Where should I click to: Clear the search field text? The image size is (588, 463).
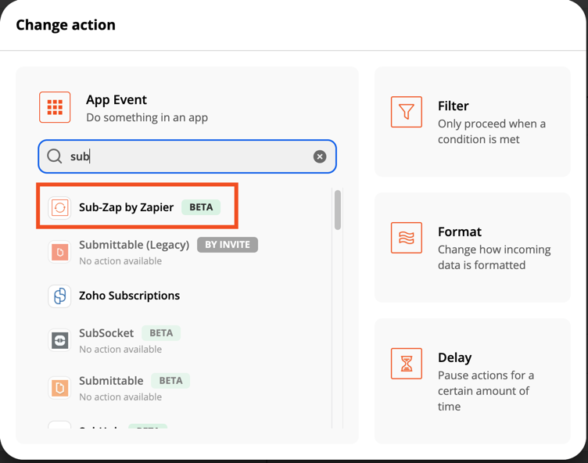(x=320, y=156)
